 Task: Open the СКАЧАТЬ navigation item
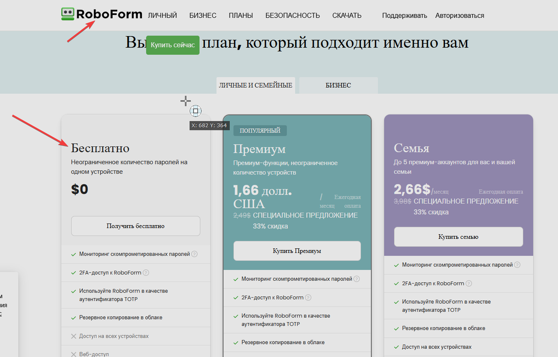click(347, 15)
